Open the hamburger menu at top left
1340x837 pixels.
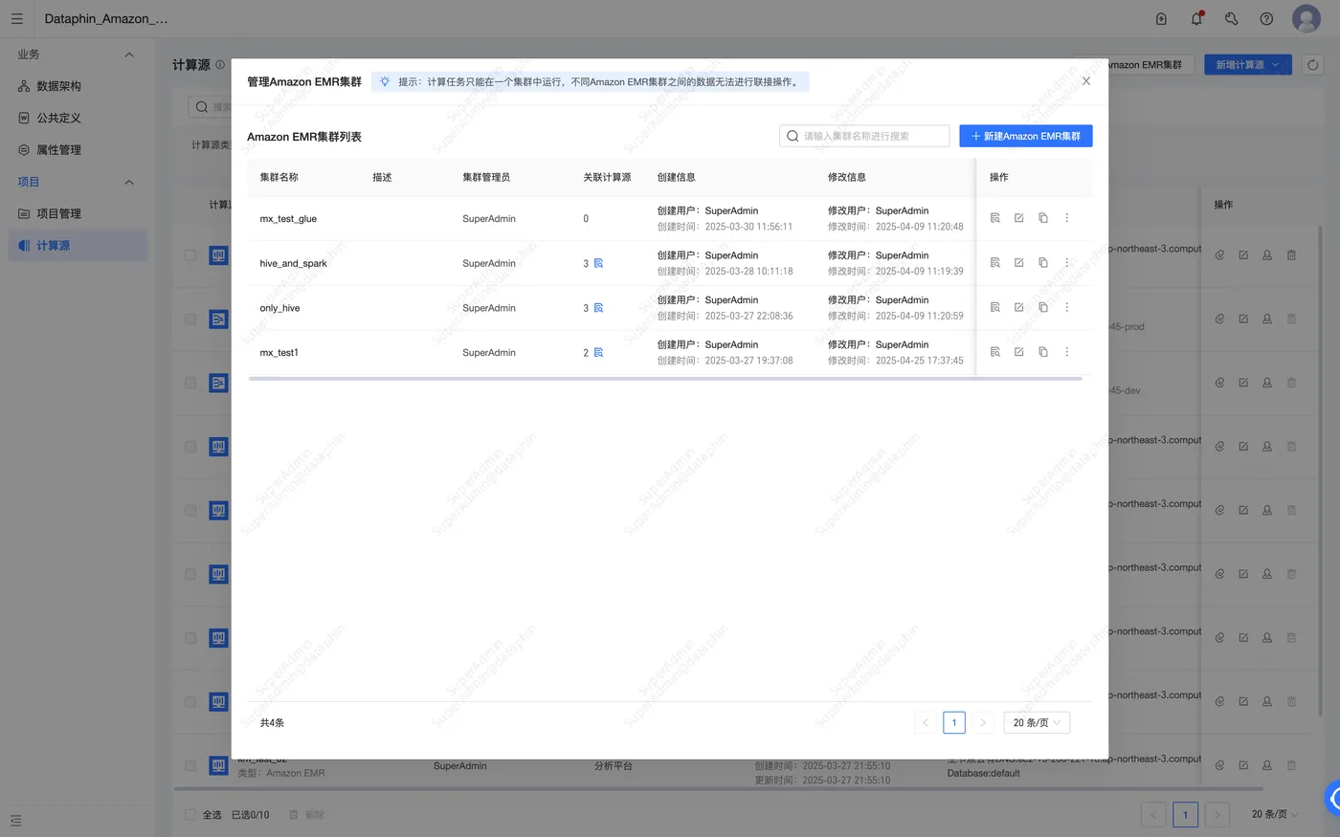tap(16, 18)
